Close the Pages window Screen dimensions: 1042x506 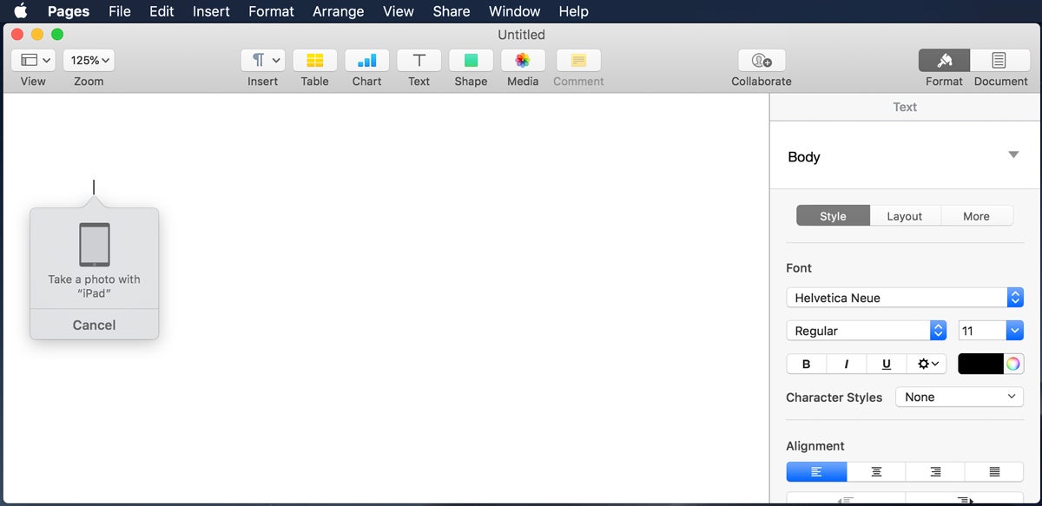click(16, 34)
